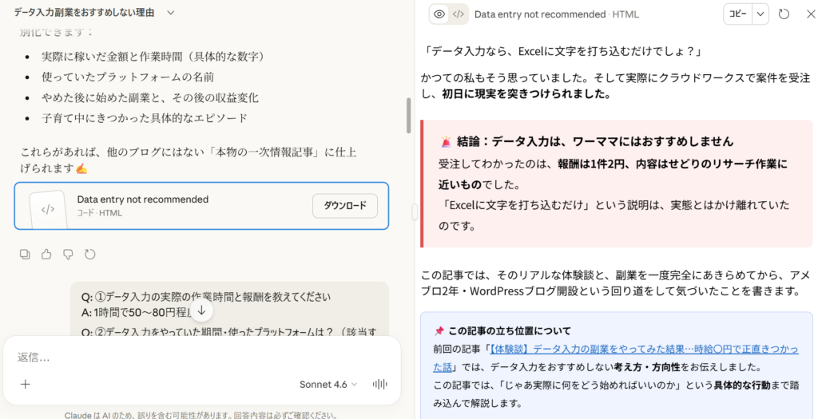Click the chat pane vertical scrollbar

click(x=409, y=116)
